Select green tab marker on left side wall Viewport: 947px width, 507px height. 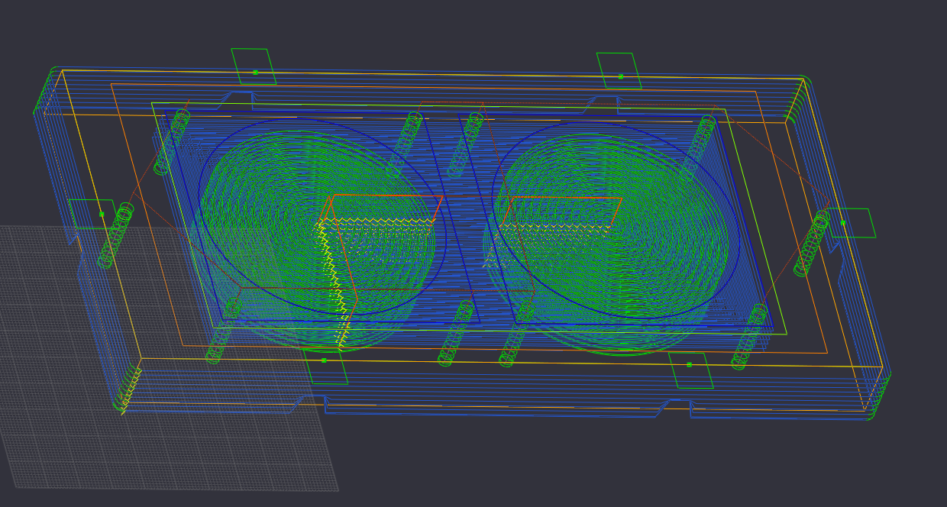pos(102,214)
